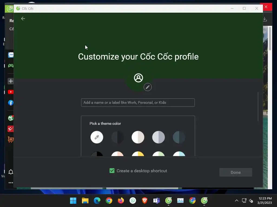This screenshot has width=277, height=207.
Task: Open the monitor graph app in taskbar
Action: pos(180,201)
